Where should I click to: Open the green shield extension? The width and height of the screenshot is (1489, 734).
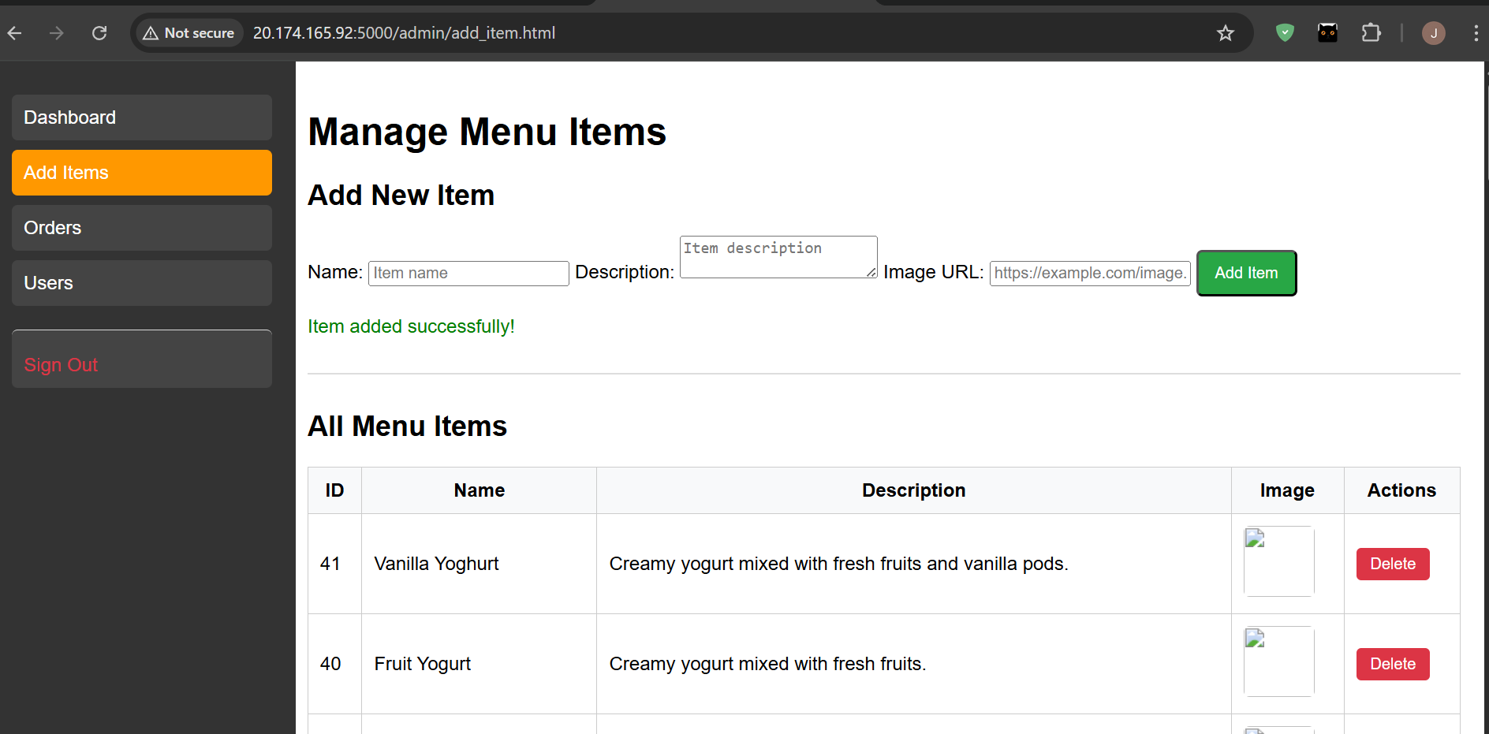(1285, 33)
